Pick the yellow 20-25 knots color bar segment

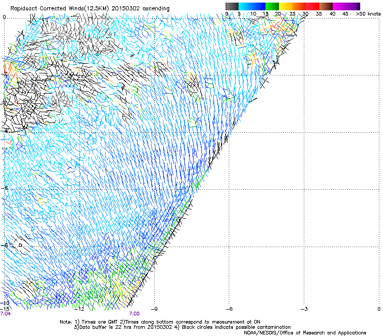click(286, 6)
